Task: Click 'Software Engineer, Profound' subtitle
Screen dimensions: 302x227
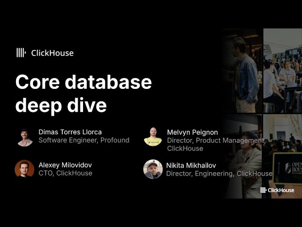Action: click(x=84, y=140)
